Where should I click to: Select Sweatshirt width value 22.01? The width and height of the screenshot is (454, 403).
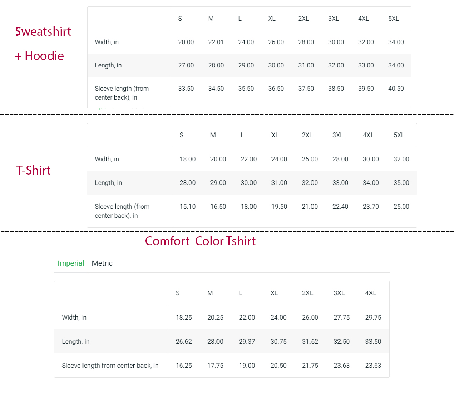pos(216,42)
